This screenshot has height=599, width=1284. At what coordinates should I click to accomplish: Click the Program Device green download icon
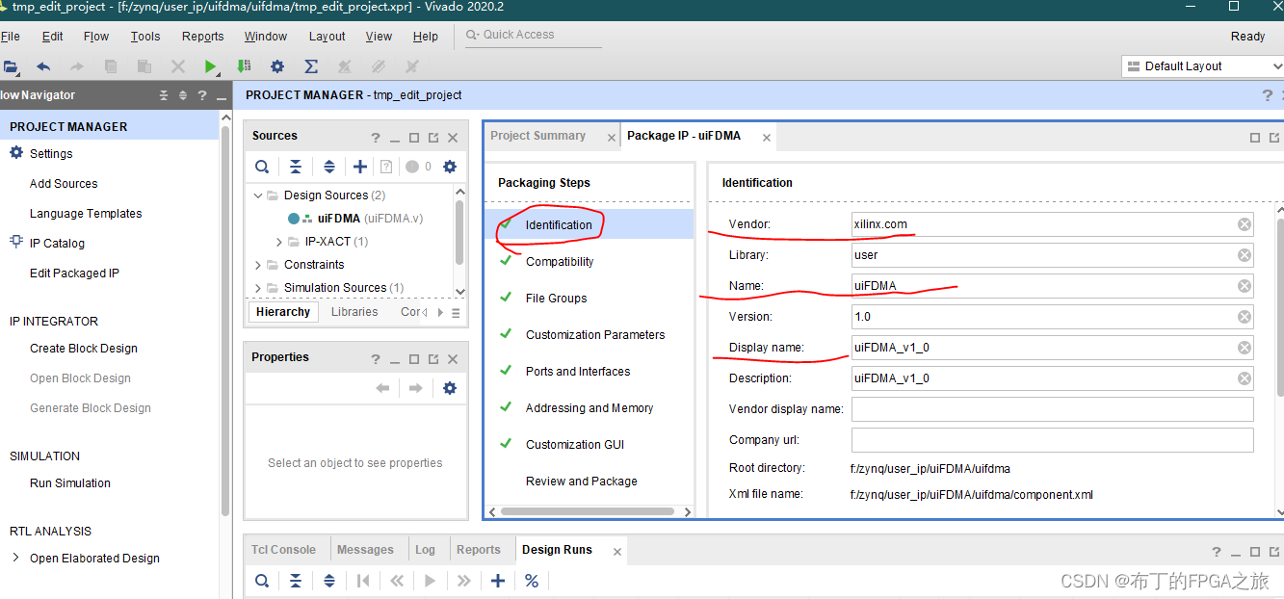(244, 66)
